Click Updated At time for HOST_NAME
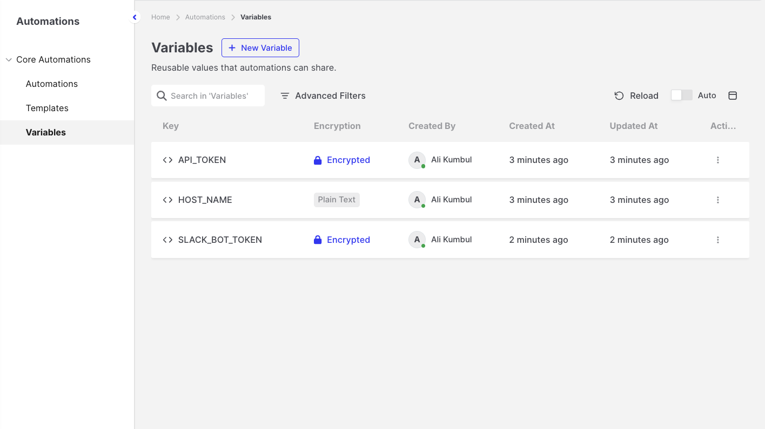765x429 pixels. coord(639,200)
